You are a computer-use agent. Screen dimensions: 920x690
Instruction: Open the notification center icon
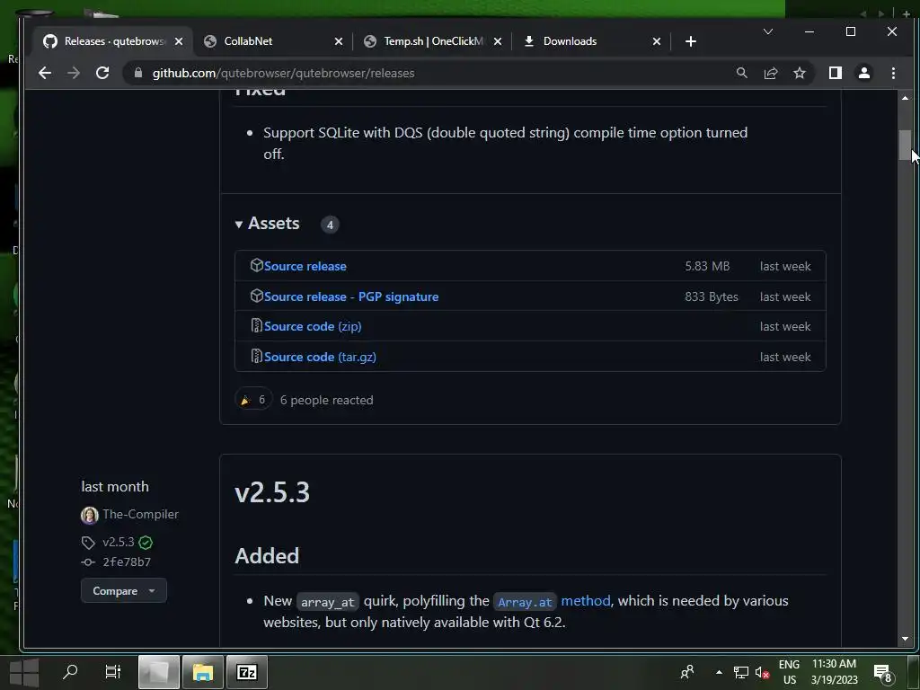tap(882, 672)
